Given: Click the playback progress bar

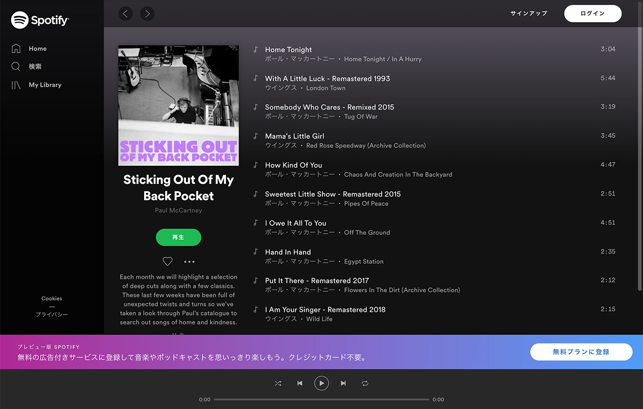Looking at the screenshot, I should pos(321,399).
